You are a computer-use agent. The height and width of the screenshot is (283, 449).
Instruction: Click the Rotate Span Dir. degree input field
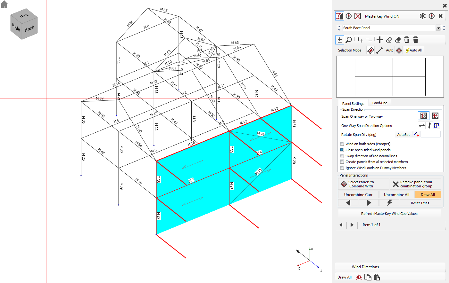coord(430,135)
